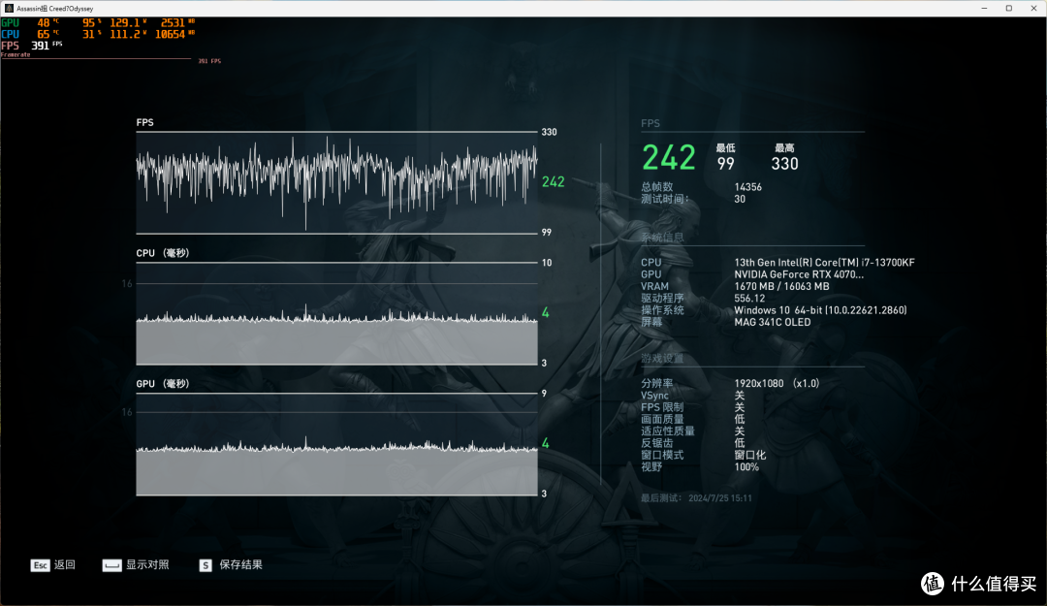Click the 测试时间 value 30
The image size is (1047, 606).
click(740, 199)
